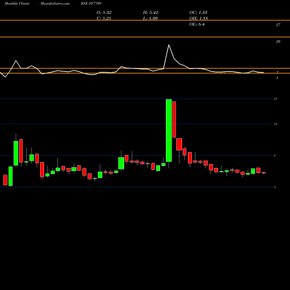Screen dimensions: 290x290
Task: Click the high value "H: 5.42"
Action: tap(151, 13)
